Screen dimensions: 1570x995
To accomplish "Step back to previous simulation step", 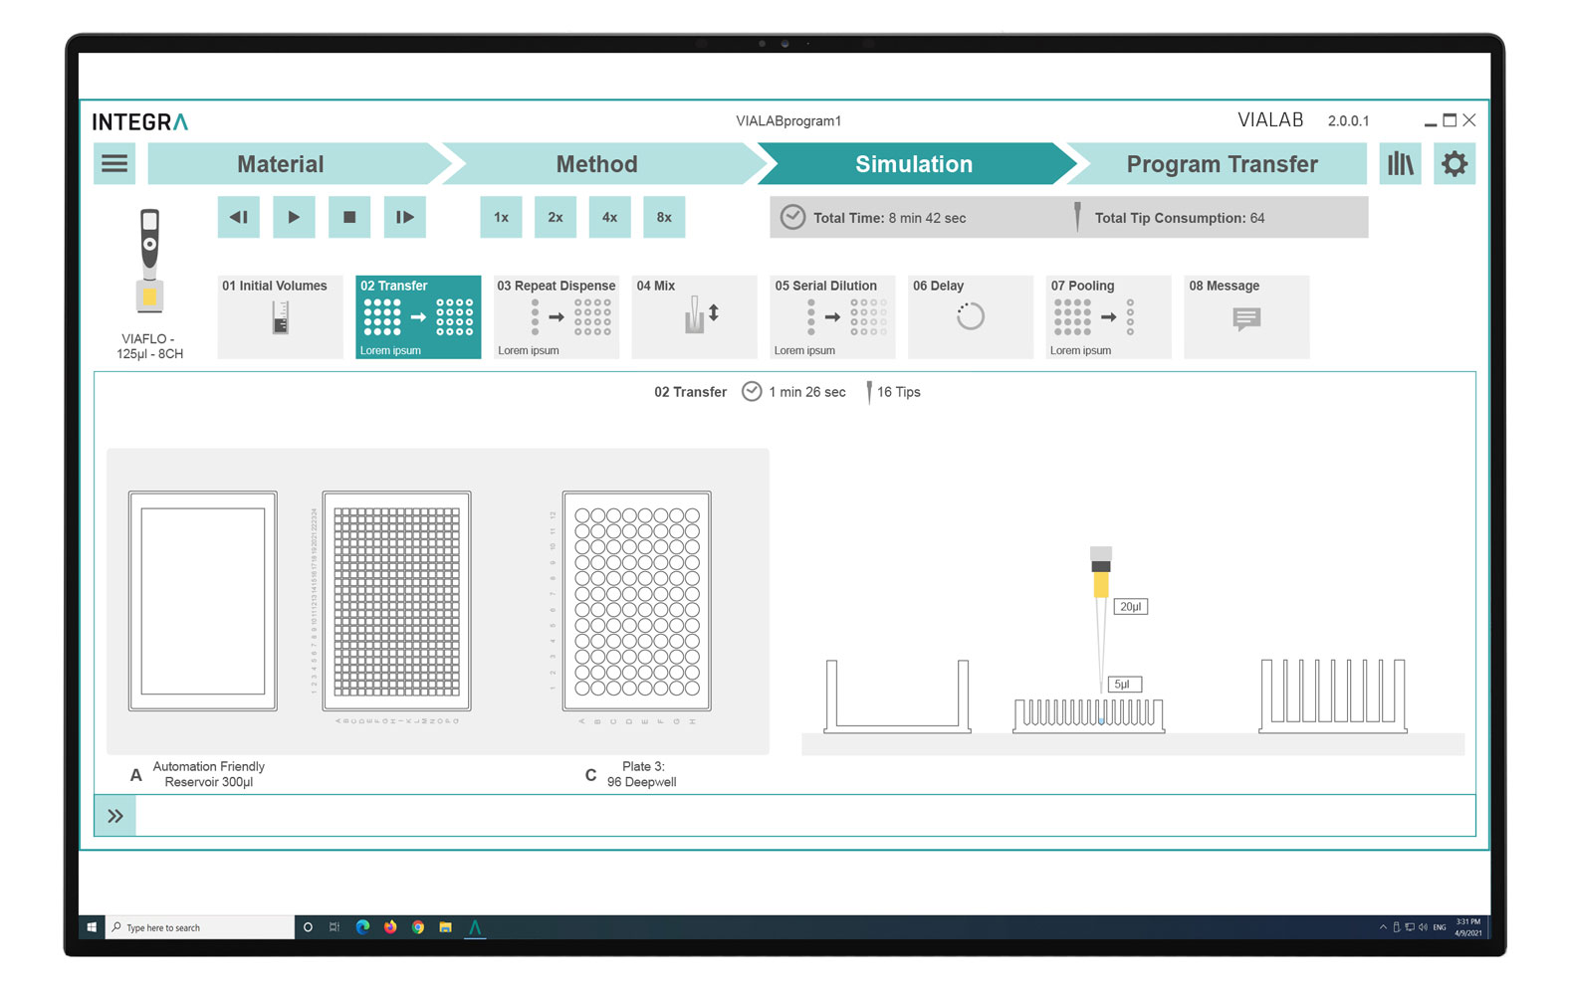I will [x=239, y=217].
